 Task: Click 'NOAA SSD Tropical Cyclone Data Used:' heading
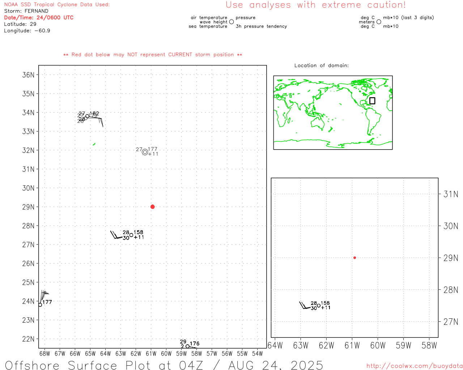click(x=57, y=4)
